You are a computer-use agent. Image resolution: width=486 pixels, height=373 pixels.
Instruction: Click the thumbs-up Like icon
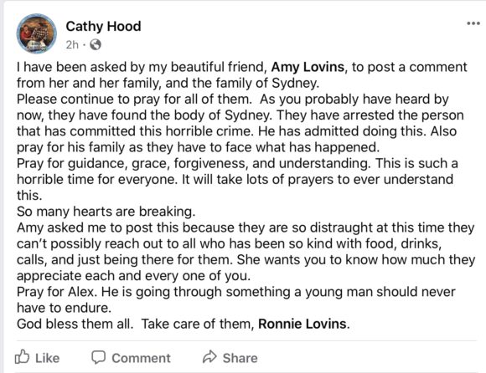[x=23, y=357]
